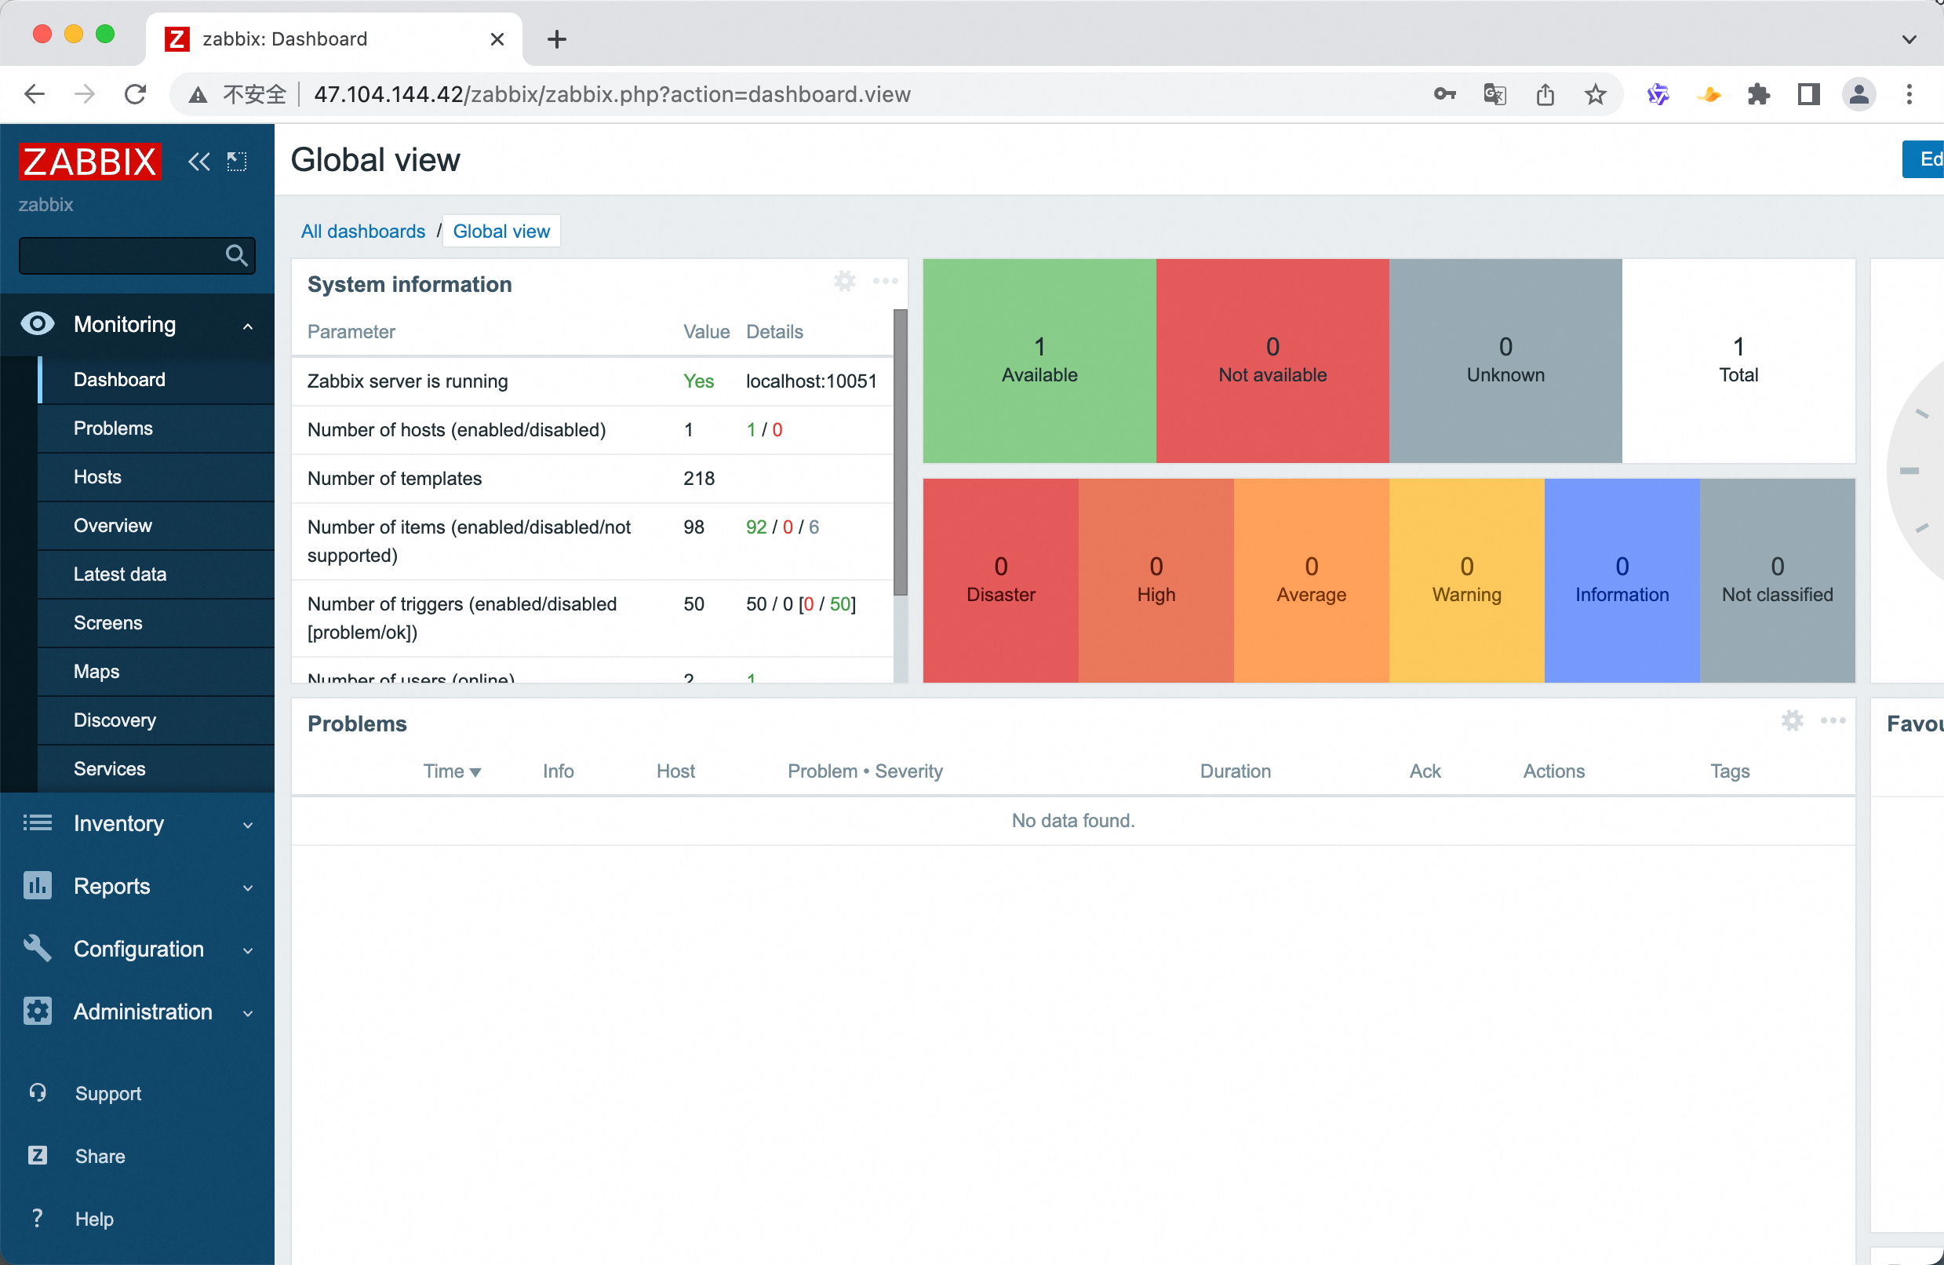This screenshot has width=1944, height=1265.
Task: Click blue Information severity tile
Action: point(1622,580)
